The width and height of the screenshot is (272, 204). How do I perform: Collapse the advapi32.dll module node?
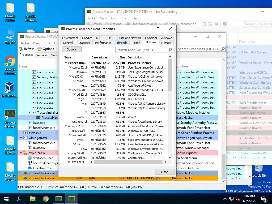(66, 126)
